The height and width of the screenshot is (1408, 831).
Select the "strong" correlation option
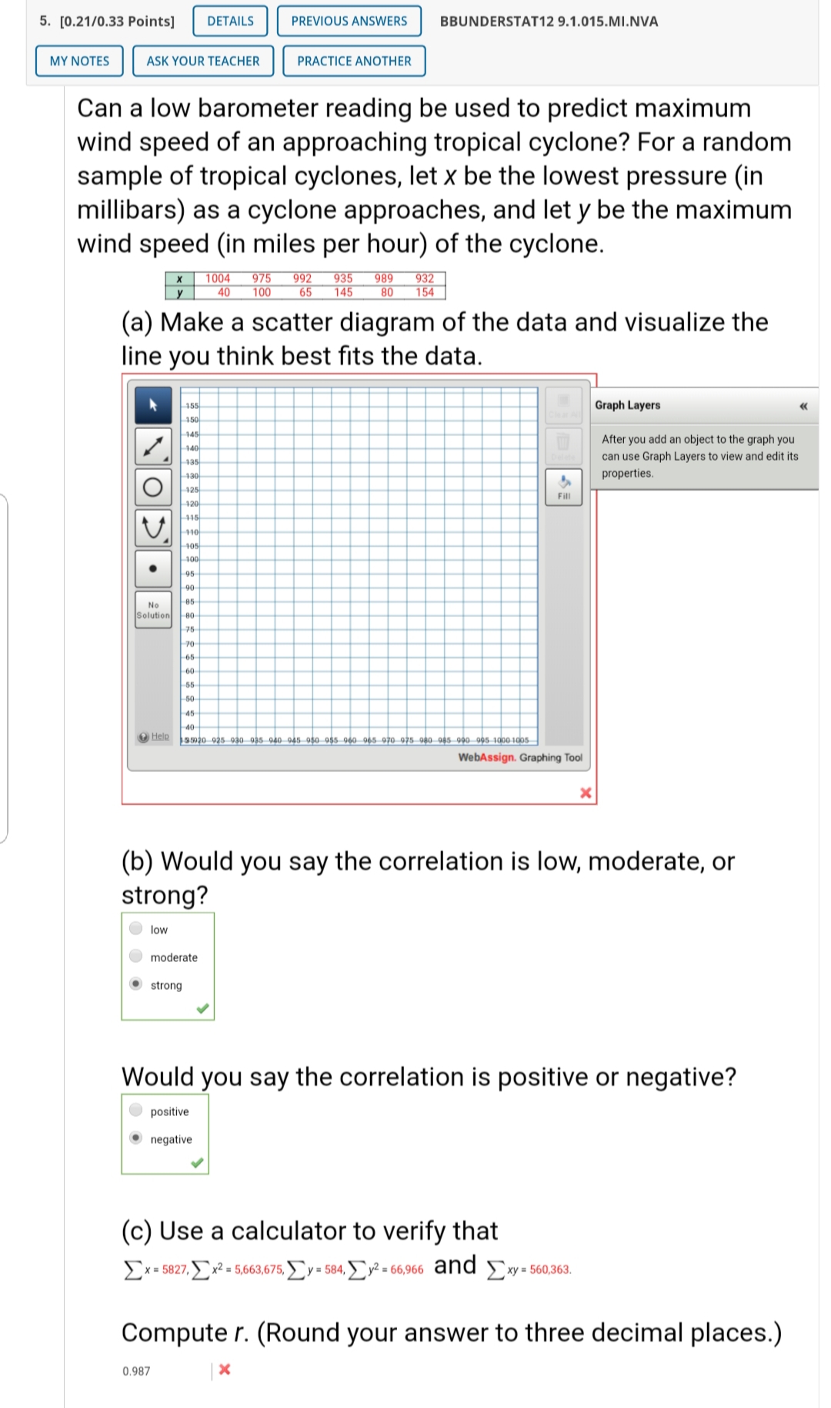tap(135, 985)
